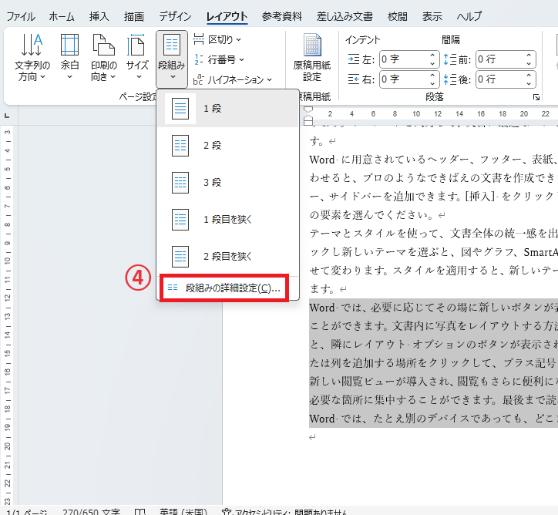Image resolution: width=558 pixels, height=515 pixels.
Task: Increase right indent with up arrow
Action: (432, 75)
